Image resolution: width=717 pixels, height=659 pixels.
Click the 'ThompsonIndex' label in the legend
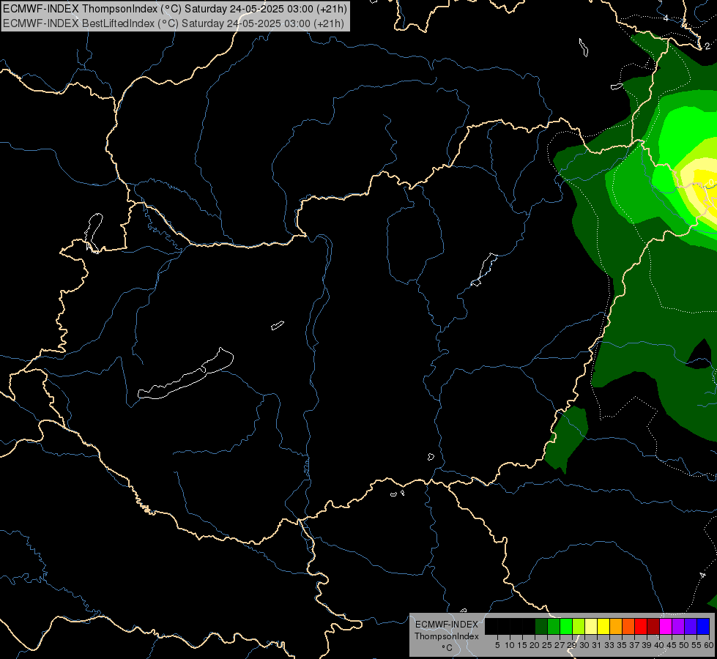446,636
